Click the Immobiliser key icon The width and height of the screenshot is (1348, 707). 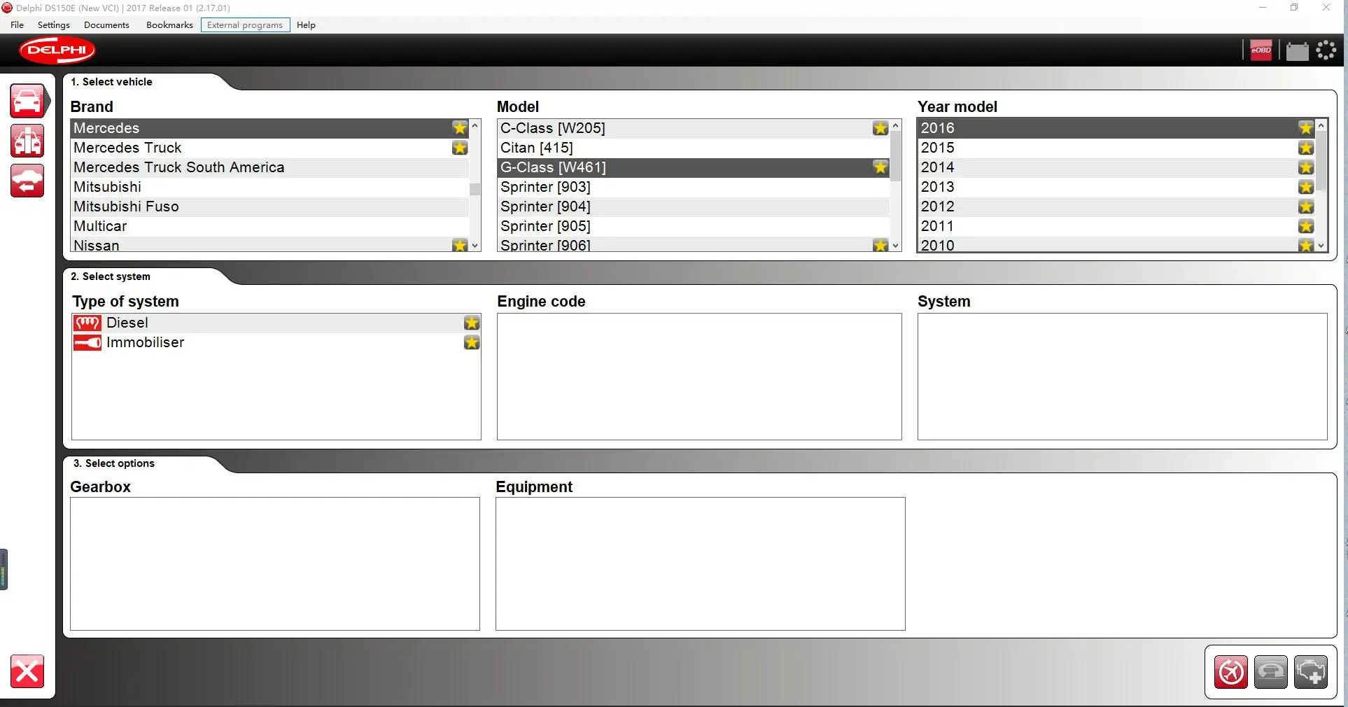point(87,342)
